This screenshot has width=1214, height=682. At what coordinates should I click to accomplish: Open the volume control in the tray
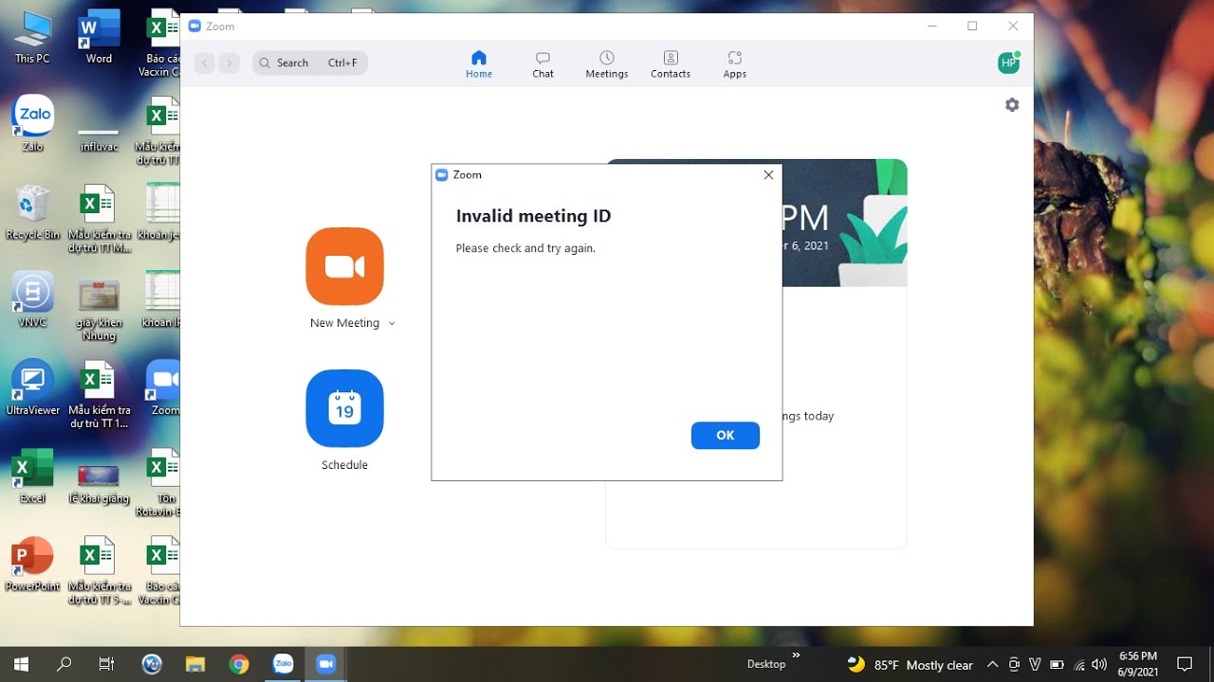click(x=1099, y=664)
